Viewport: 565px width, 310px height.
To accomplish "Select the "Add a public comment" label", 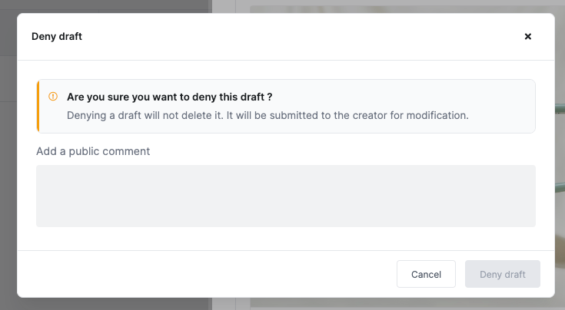I will pos(93,151).
